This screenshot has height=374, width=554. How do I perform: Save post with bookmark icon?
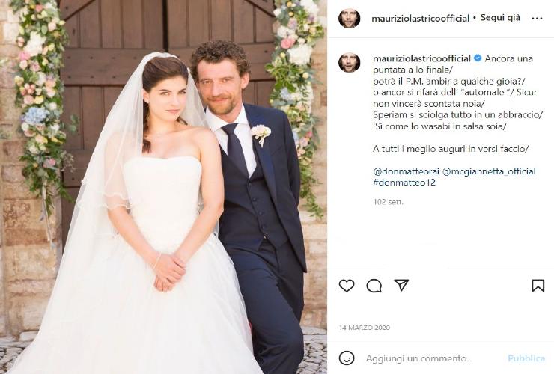point(538,285)
